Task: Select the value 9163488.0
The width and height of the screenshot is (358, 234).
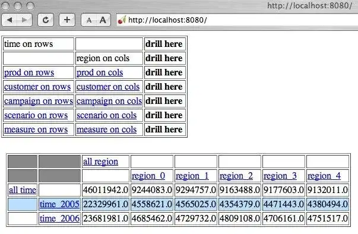Action: [239, 190]
